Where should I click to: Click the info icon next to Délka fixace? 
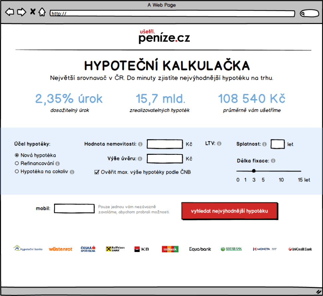tap(273, 161)
